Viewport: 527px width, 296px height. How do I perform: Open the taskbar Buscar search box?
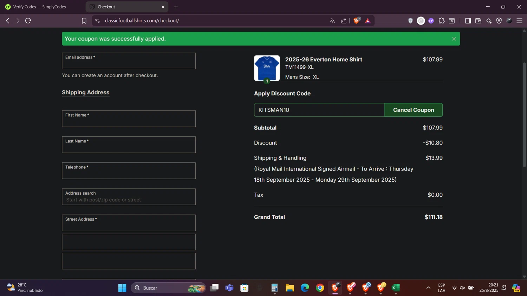pyautogui.click(x=168, y=288)
